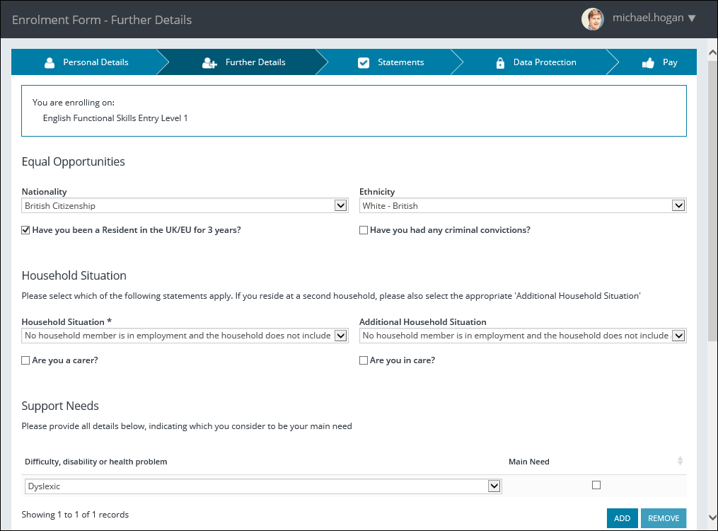718x531 pixels.
Task: Click the REMOVE button
Action: (x=663, y=518)
